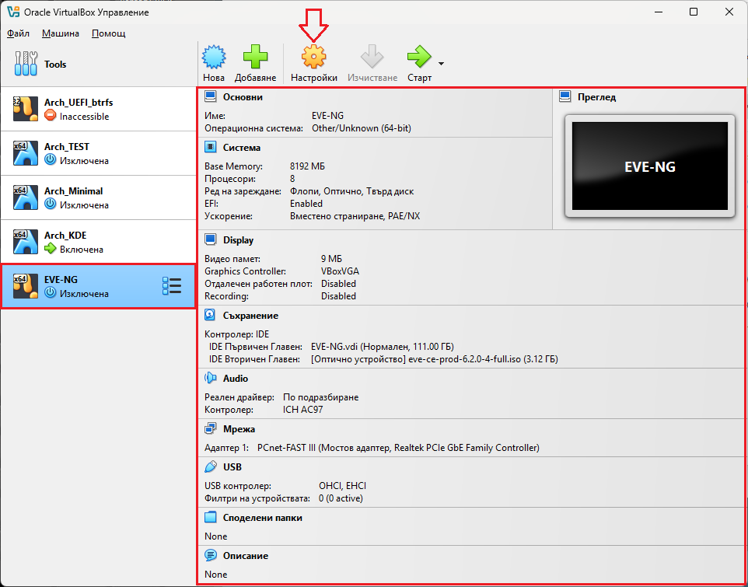Image resolution: width=748 pixels, height=587 pixels.
Task: Click the Мрежа section heading
Action: [x=239, y=429]
